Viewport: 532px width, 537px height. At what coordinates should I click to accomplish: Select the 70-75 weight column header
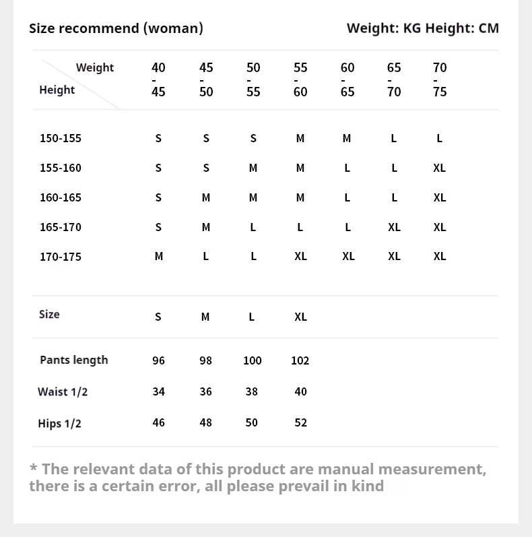click(440, 80)
